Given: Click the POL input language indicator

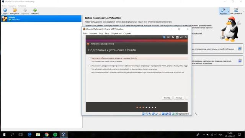Looking at the screenshot, I should tap(220, 135).
